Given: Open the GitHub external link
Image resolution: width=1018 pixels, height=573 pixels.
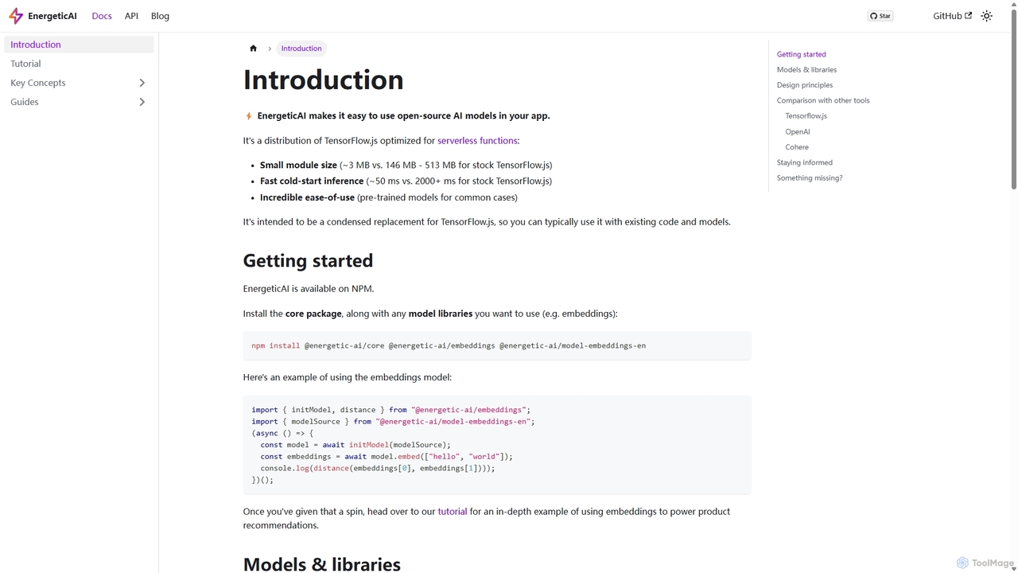Looking at the screenshot, I should click(x=952, y=16).
